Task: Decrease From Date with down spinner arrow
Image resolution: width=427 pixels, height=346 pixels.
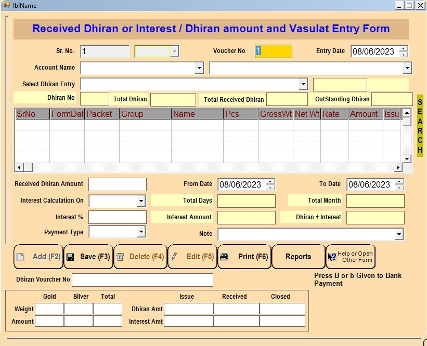Action: click(270, 187)
